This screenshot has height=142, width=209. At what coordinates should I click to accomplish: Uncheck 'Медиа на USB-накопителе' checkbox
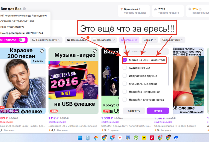point(125,60)
